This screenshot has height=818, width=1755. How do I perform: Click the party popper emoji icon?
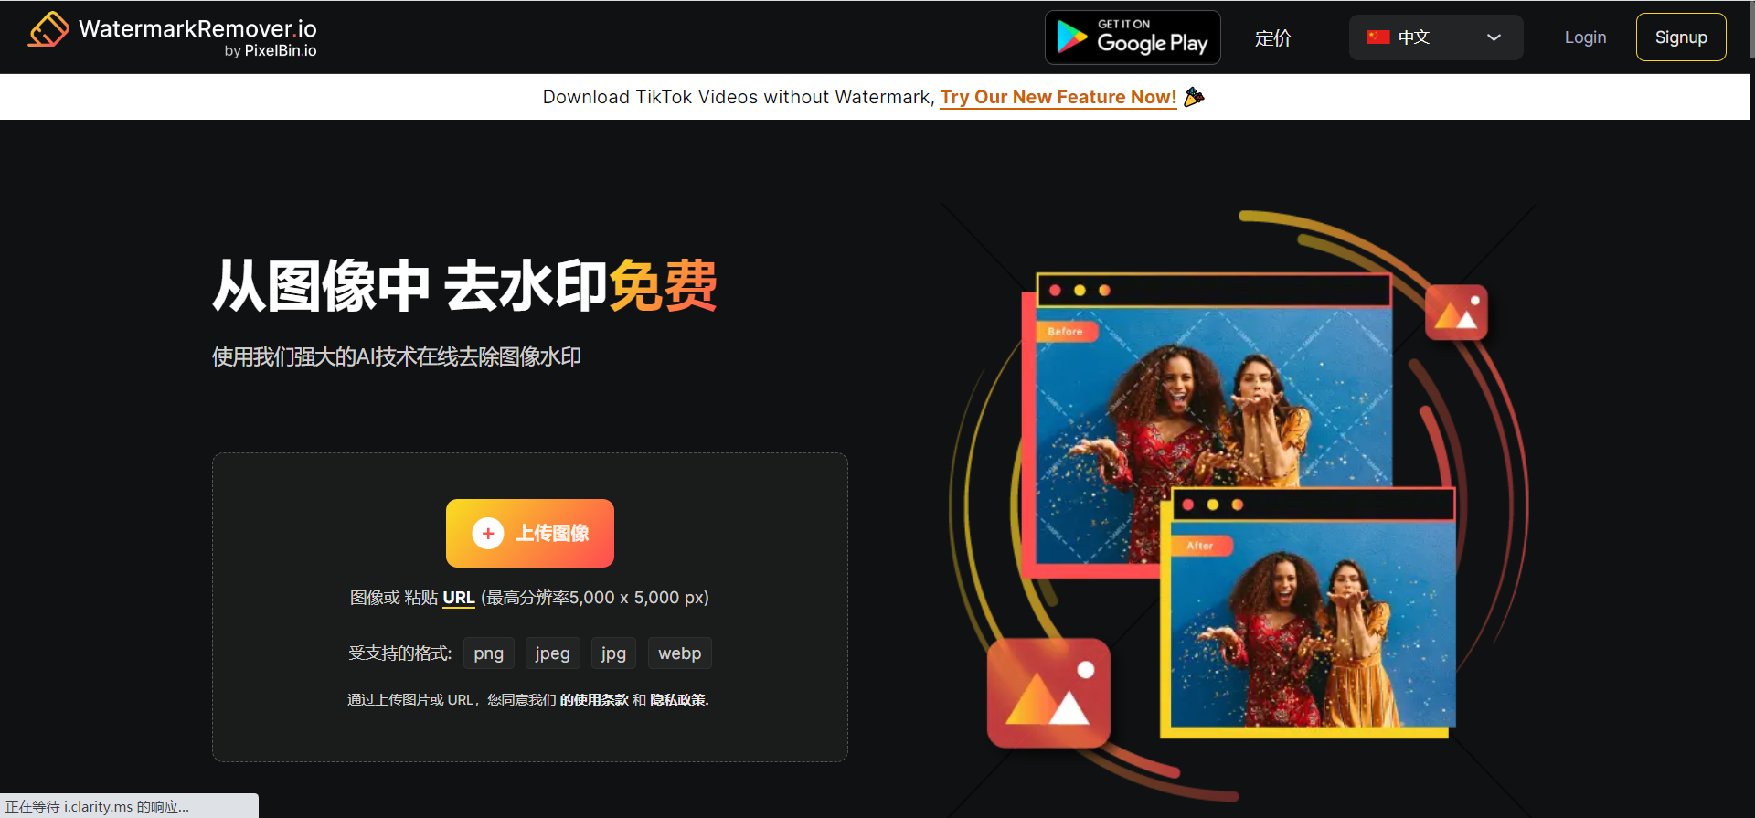click(1194, 97)
